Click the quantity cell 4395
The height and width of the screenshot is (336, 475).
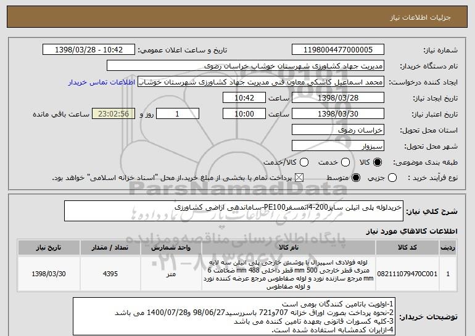pos(110,274)
